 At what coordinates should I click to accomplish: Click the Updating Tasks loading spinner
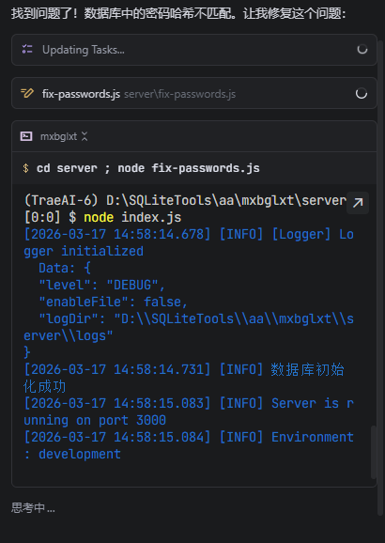click(362, 49)
